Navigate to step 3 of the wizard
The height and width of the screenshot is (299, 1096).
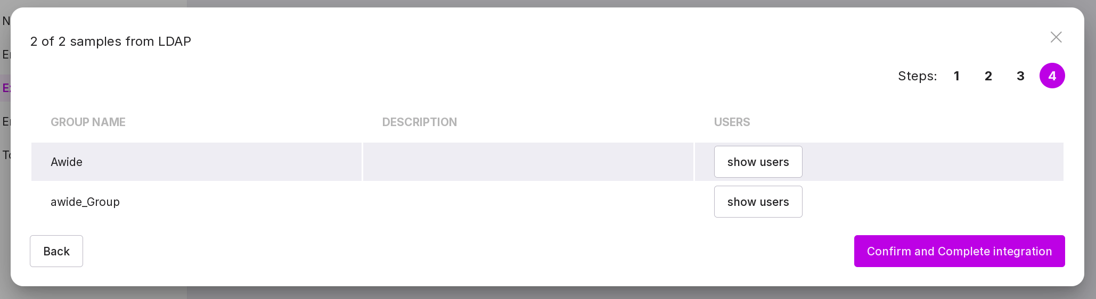1020,76
